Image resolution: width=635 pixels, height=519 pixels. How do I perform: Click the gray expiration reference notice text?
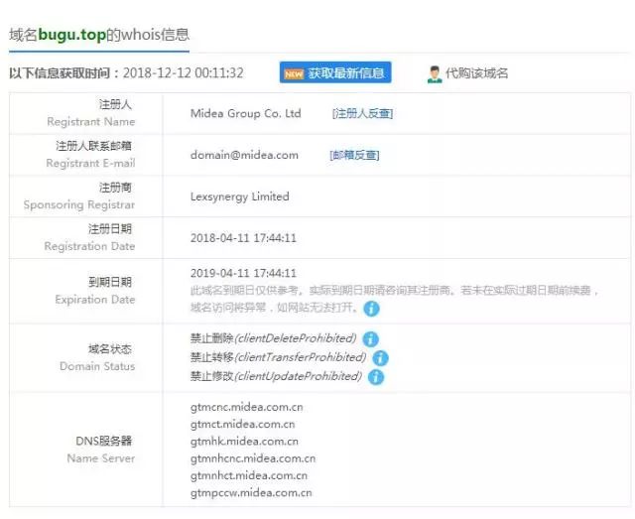click(394, 299)
